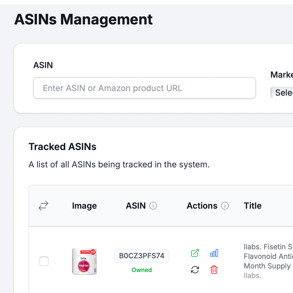The width and height of the screenshot is (293, 293).
Task: Click inside the Enter ASIN input field
Action: 144,88
